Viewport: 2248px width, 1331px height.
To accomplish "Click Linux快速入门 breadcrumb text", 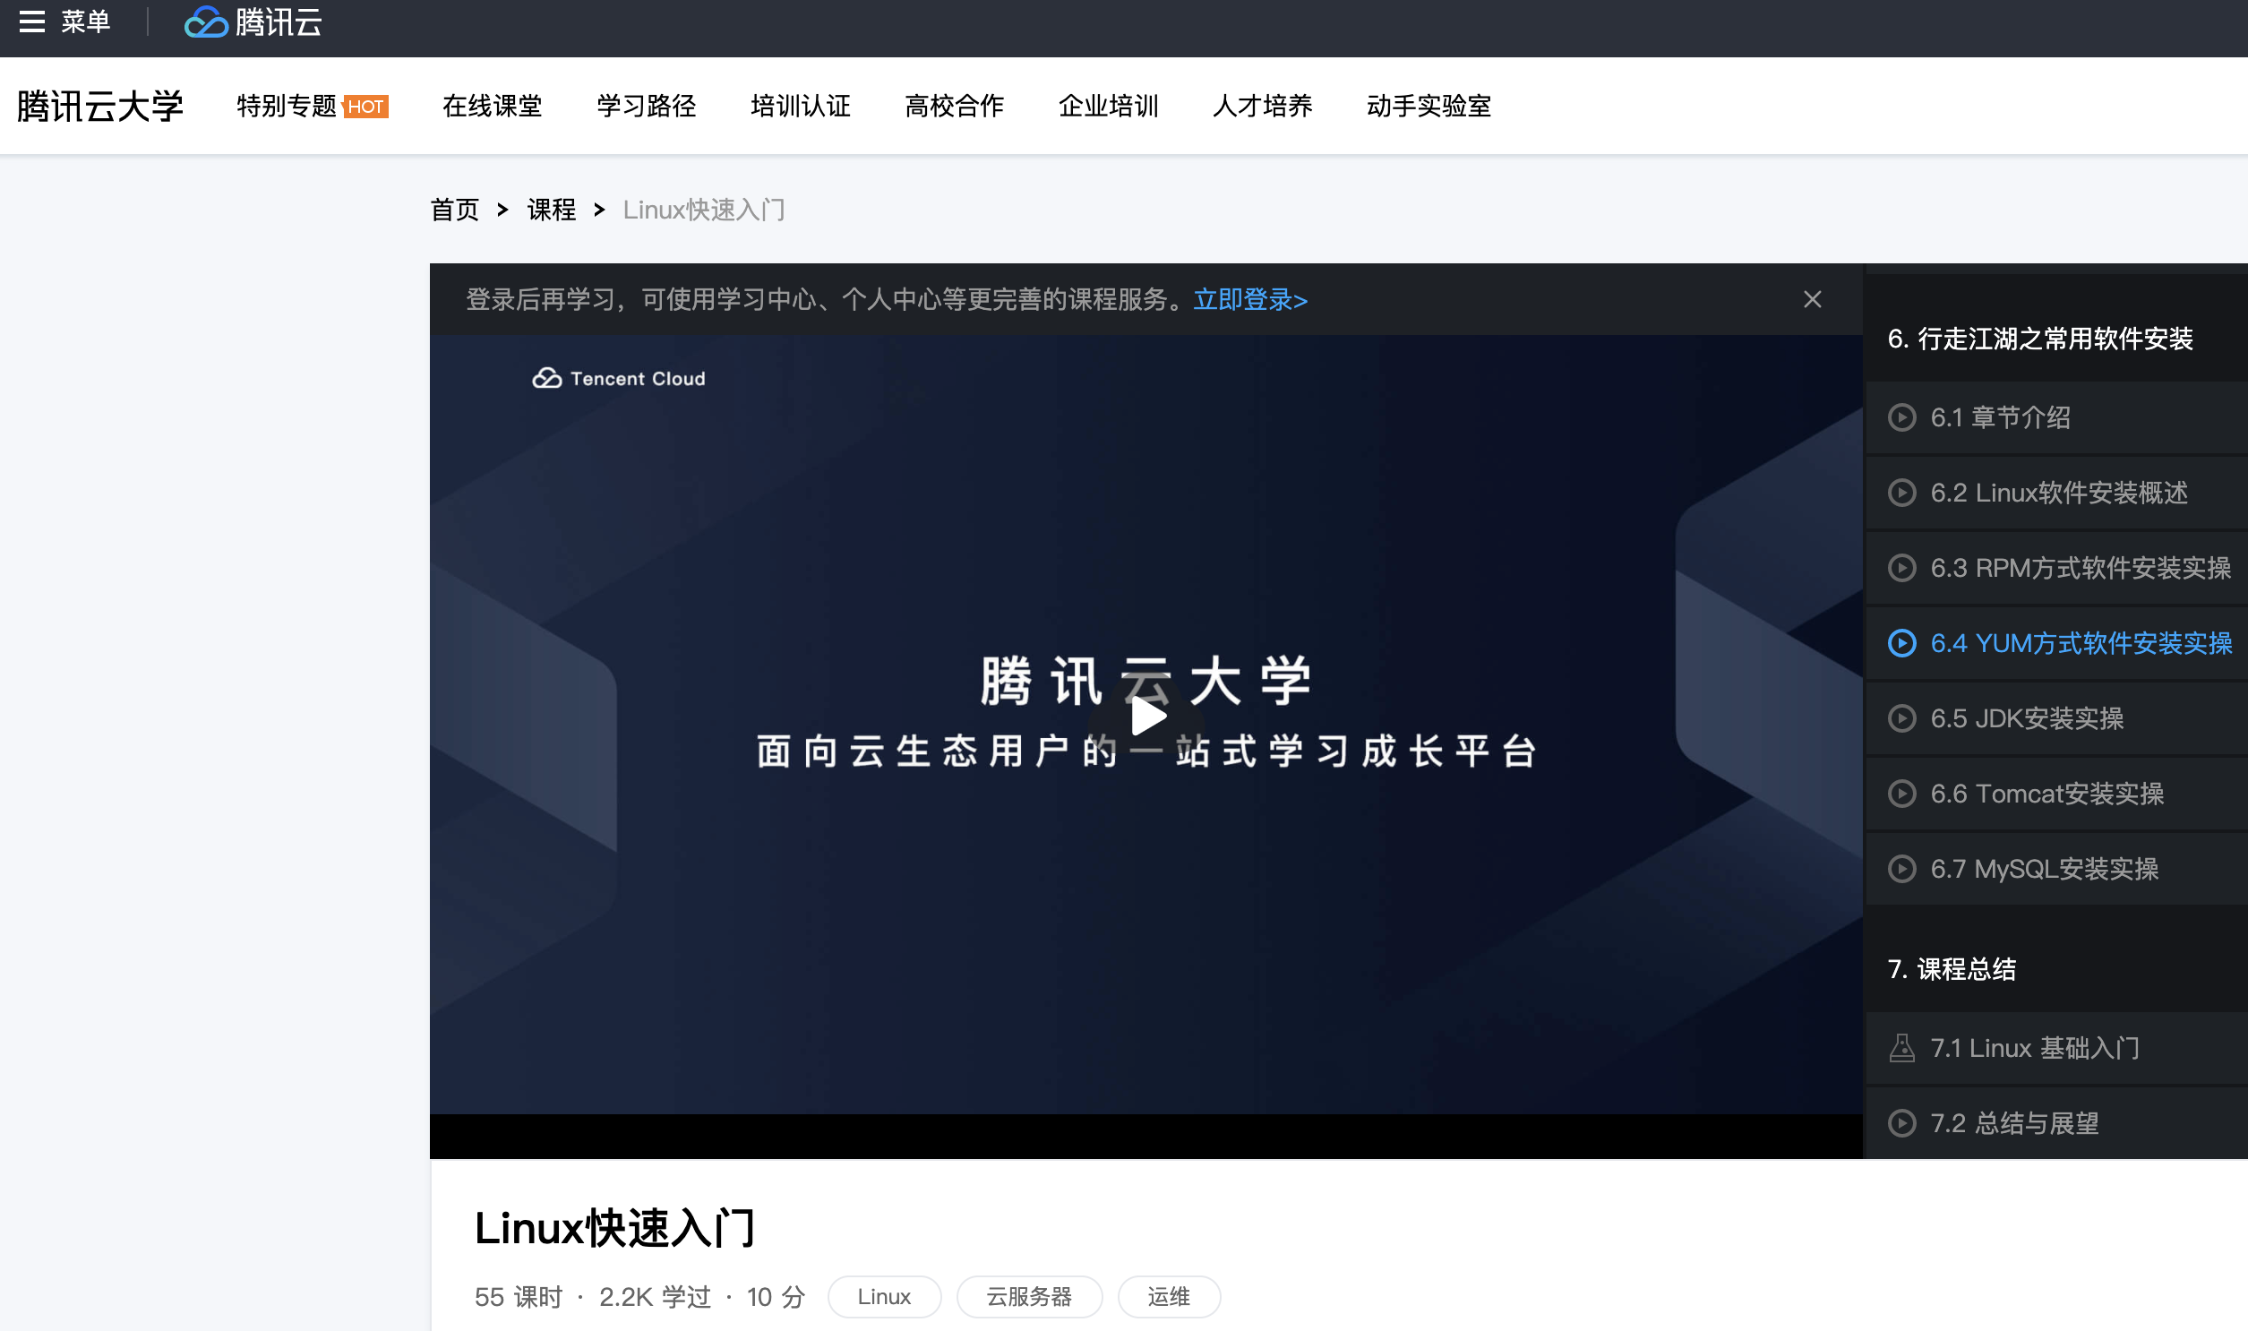I will 705,210.
